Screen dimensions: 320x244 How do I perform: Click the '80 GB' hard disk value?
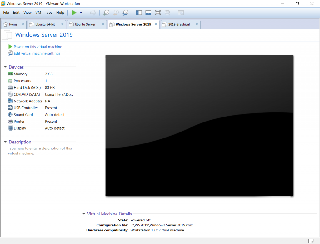[50, 87]
